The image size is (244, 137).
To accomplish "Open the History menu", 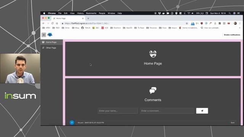I will 80,13.
